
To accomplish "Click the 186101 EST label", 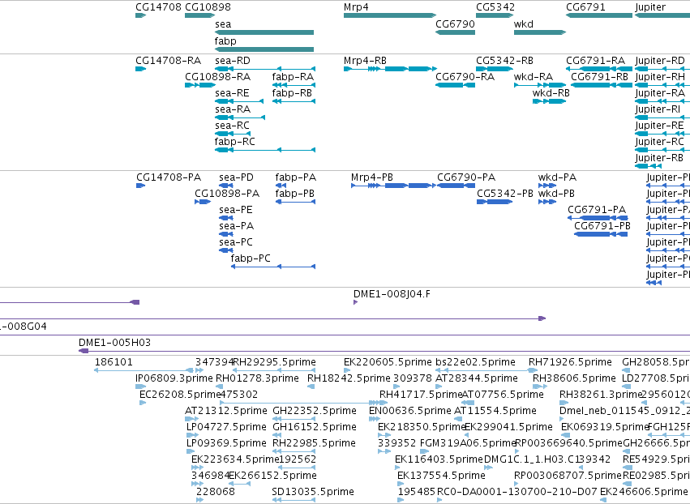I will point(114,362).
